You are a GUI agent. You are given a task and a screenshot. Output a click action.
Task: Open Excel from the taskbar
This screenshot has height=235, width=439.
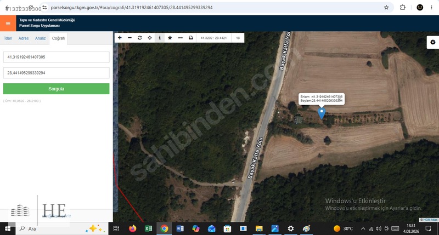coord(148,228)
